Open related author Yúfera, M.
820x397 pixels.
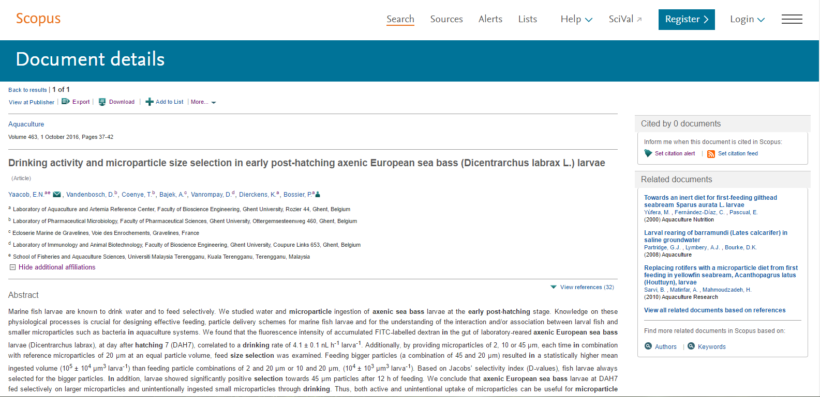click(x=657, y=212)
